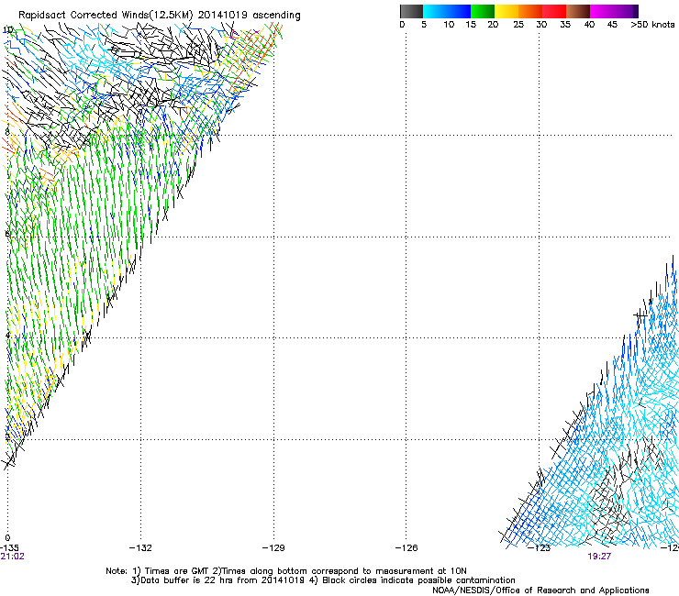Image resolution: width=679 pixels, height=596 pixels.
Task: Click the '30' label under the color bar
Action: (541, 25)
